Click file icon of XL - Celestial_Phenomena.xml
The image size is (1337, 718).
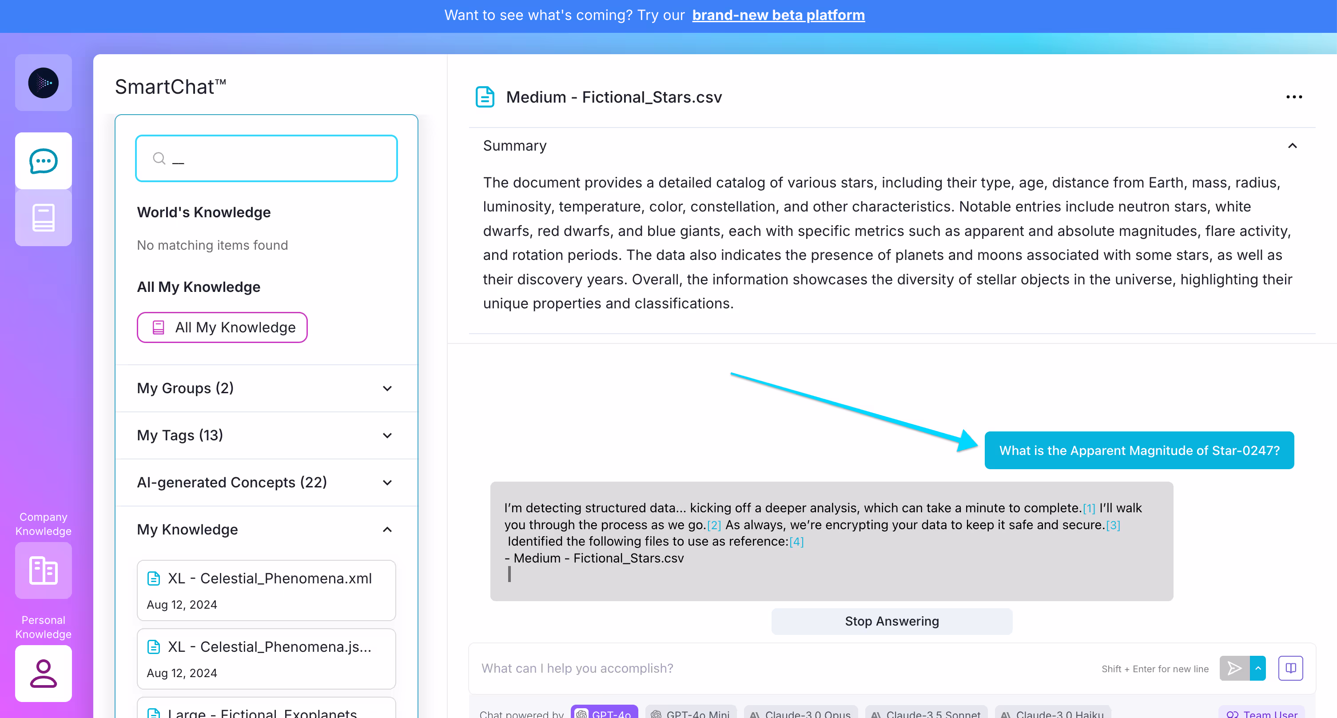[x=154, y=578]
